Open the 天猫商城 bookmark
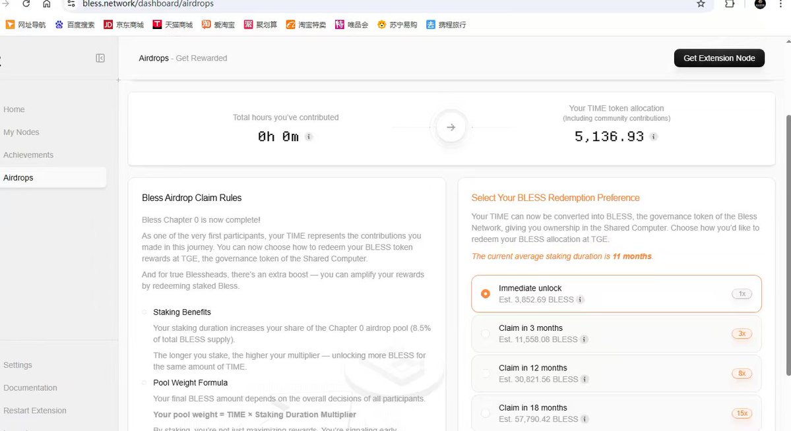The width and height of the screenshot is (791, 431). coord(173,24)
